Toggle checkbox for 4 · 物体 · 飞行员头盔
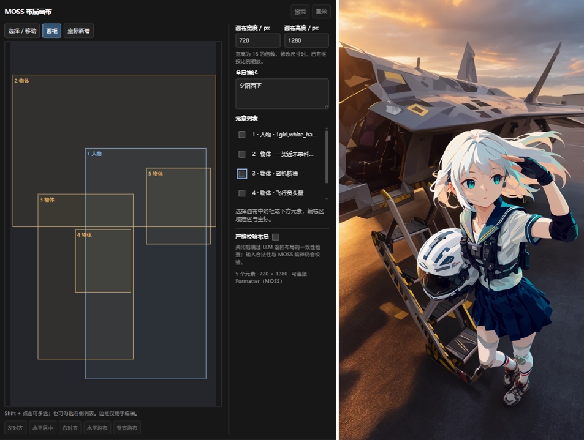The width and height of the screenshot is (584, 440). [241, 193]
